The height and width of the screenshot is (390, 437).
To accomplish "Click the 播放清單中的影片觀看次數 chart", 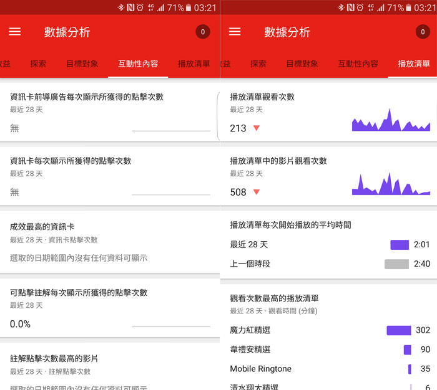I will [x=391, y=184].
